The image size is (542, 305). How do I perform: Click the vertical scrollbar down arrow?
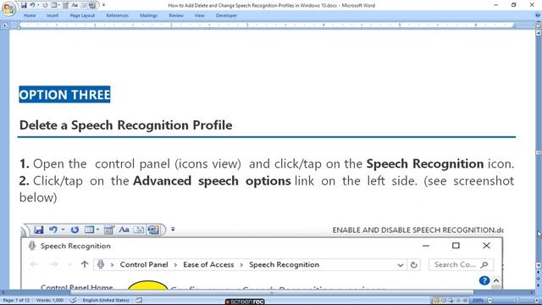tap(539, 265)
